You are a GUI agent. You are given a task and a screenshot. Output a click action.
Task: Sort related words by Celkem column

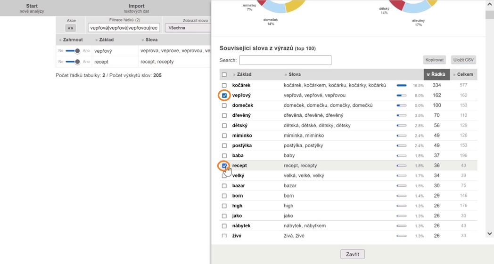click(463, 74)
